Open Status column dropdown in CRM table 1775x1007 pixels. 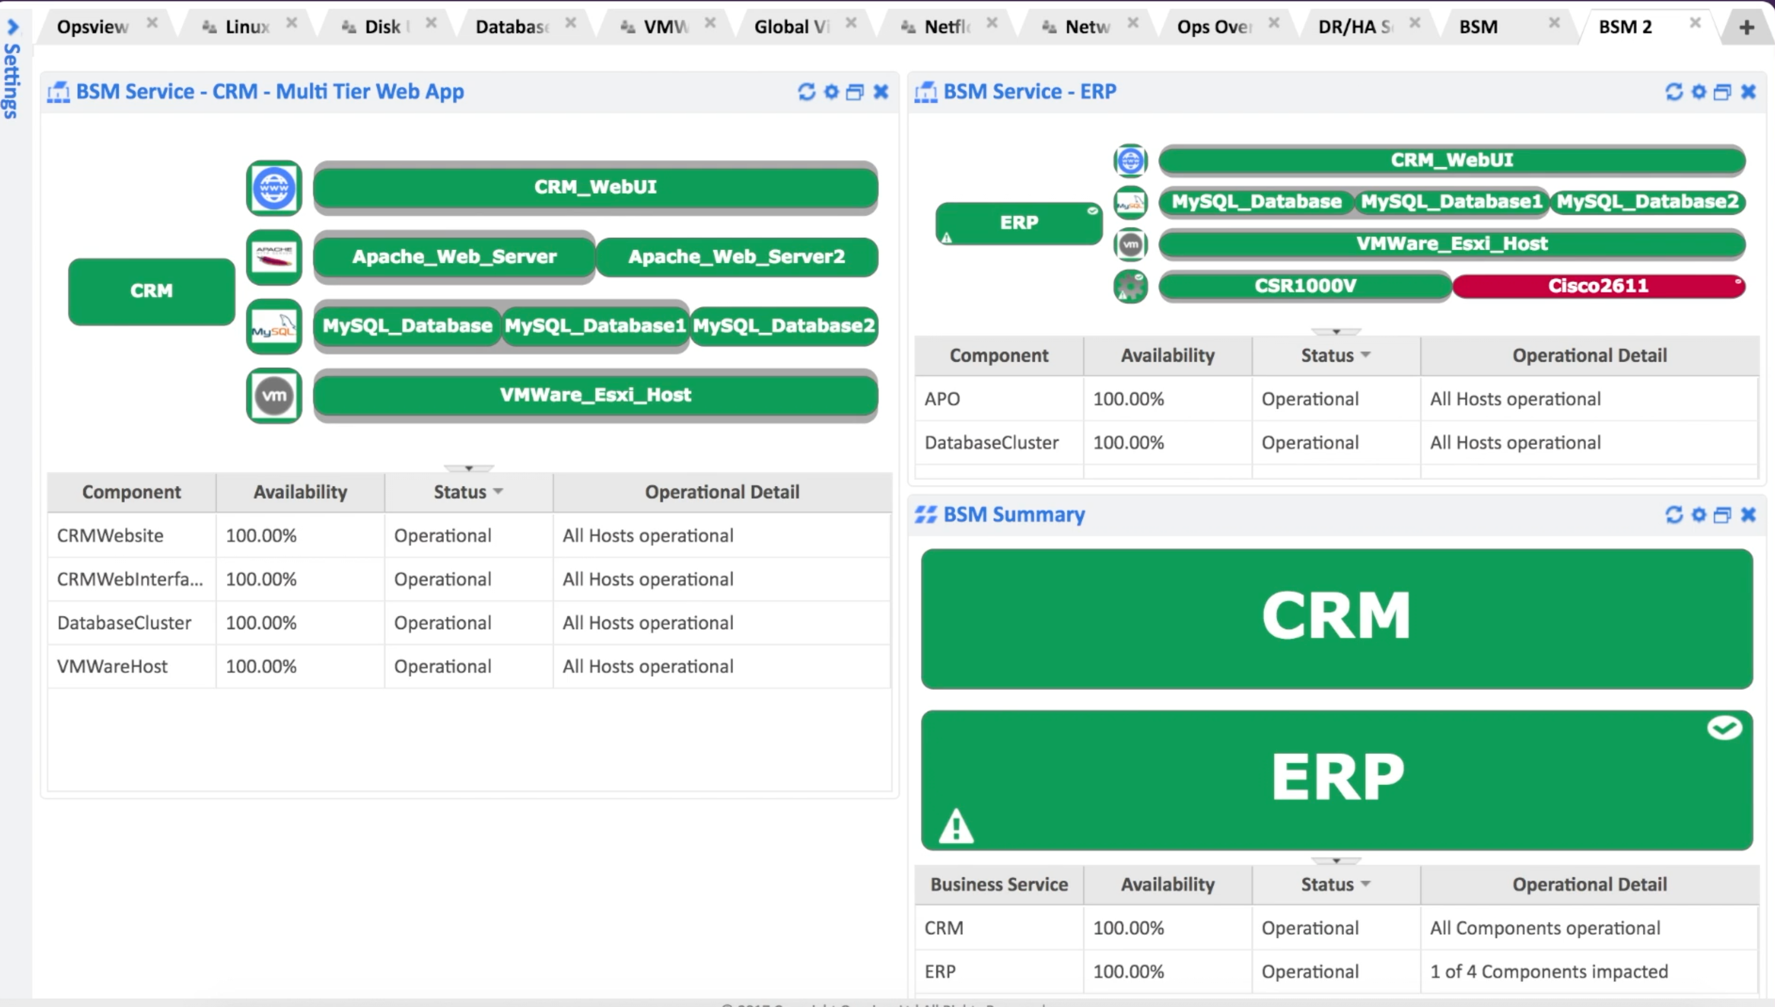[x=498, y=492]
